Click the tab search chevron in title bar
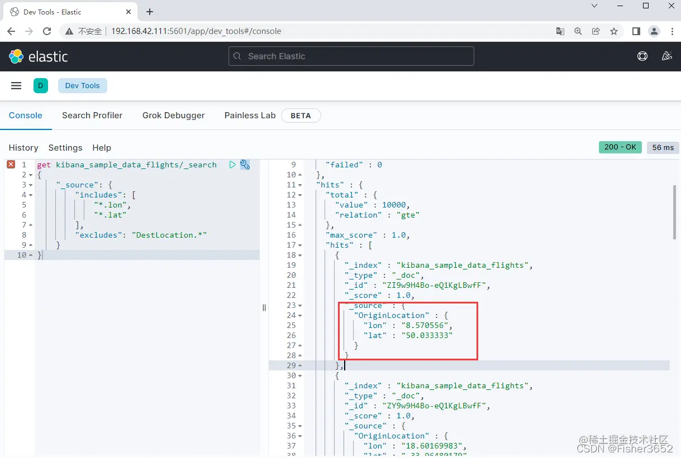 (x=594, y=6)
